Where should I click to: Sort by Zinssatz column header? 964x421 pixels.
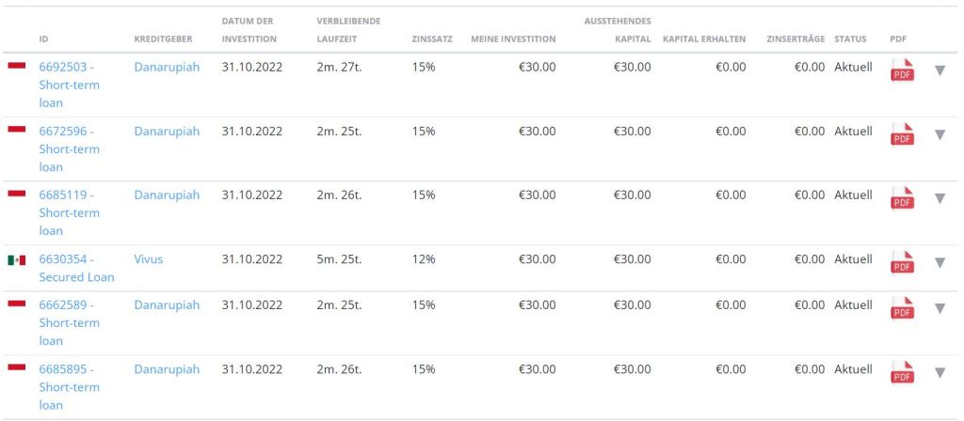click(x=432, y=39)
